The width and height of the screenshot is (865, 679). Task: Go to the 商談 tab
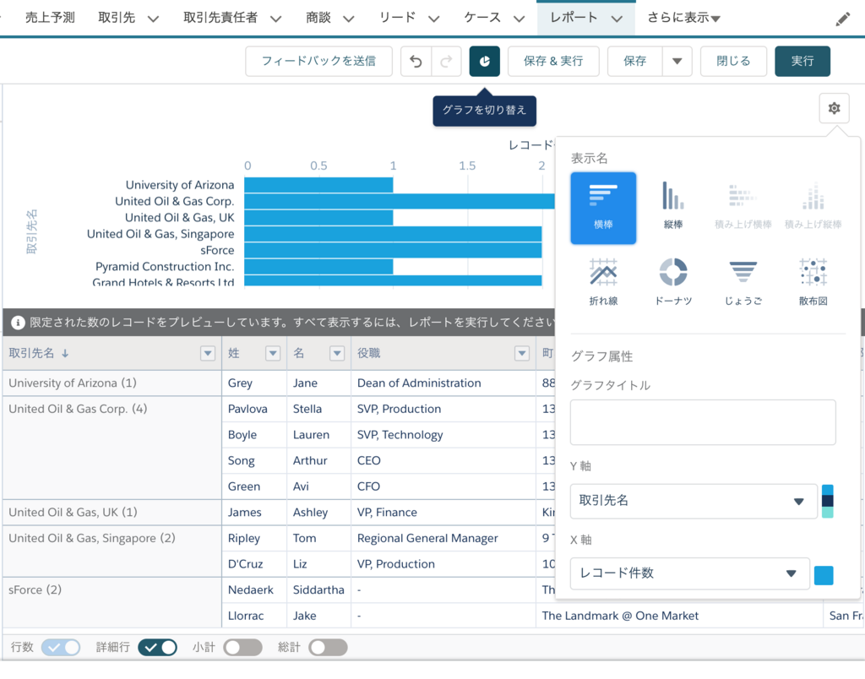tap(318, 18)
